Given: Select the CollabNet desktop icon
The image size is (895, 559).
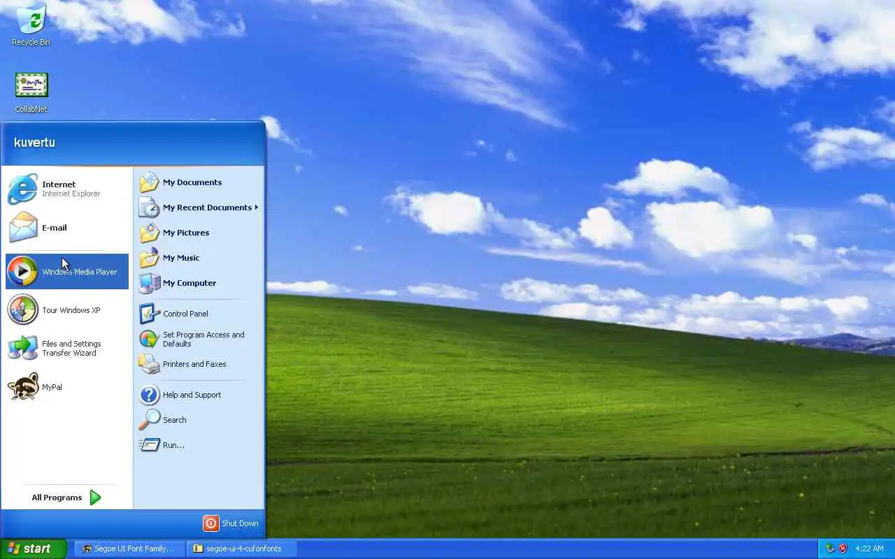Looking at the screenshot, I should pyautogui.click(x=31, y=92).
